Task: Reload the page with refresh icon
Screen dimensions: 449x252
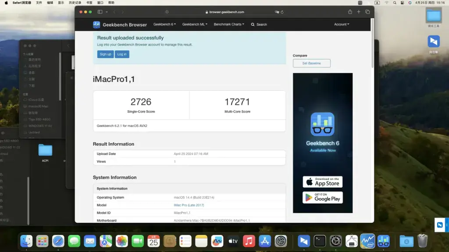Action: click(282, 12)
